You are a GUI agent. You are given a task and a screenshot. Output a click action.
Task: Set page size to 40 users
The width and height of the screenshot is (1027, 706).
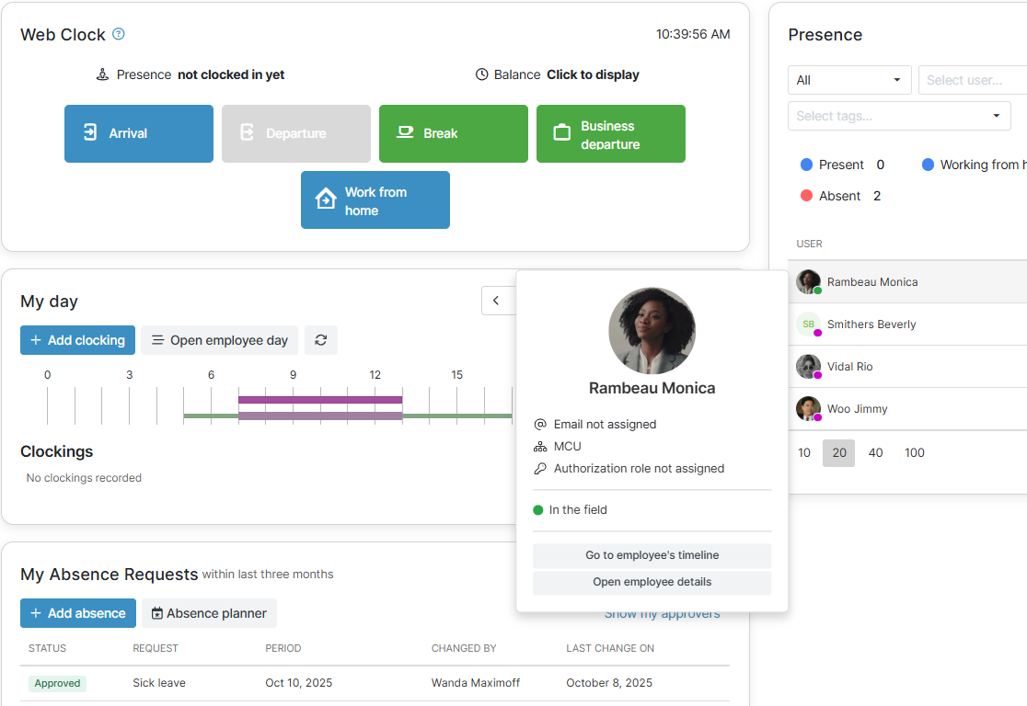pyautogui.click(x=876, y=453)
